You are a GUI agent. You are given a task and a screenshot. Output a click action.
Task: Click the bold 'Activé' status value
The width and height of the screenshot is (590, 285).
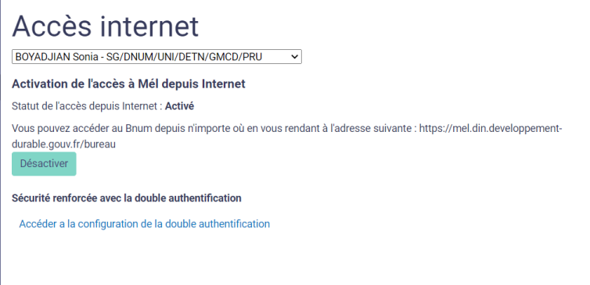click(179, 106)
